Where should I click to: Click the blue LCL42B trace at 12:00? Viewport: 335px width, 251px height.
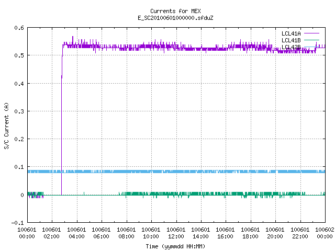[x=176, y=172]
